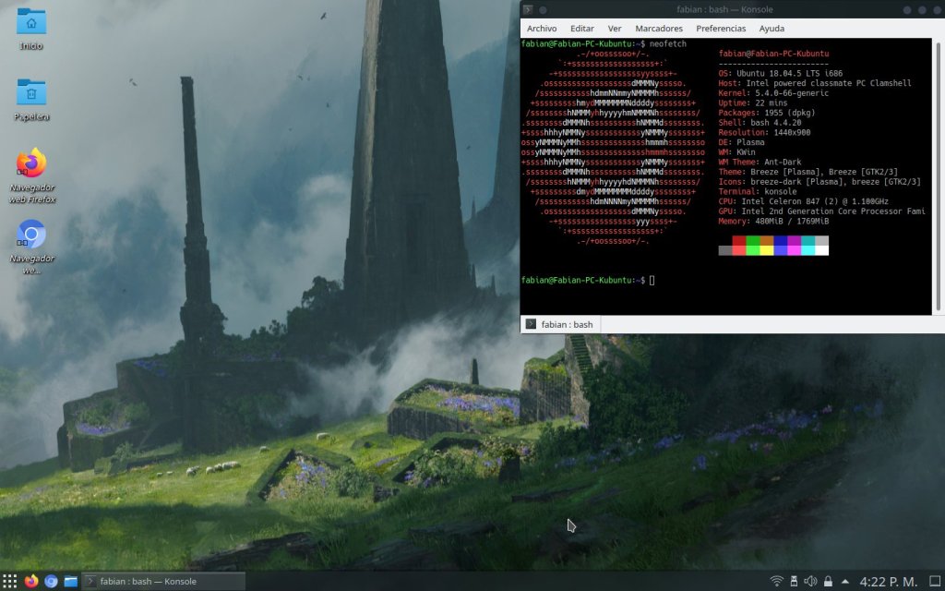Open the Preferencias menu
The image size is (945, 591).
(x=721, y=29)
